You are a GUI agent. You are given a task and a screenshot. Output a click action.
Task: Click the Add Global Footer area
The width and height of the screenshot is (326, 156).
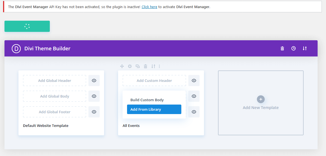[55, 112]
